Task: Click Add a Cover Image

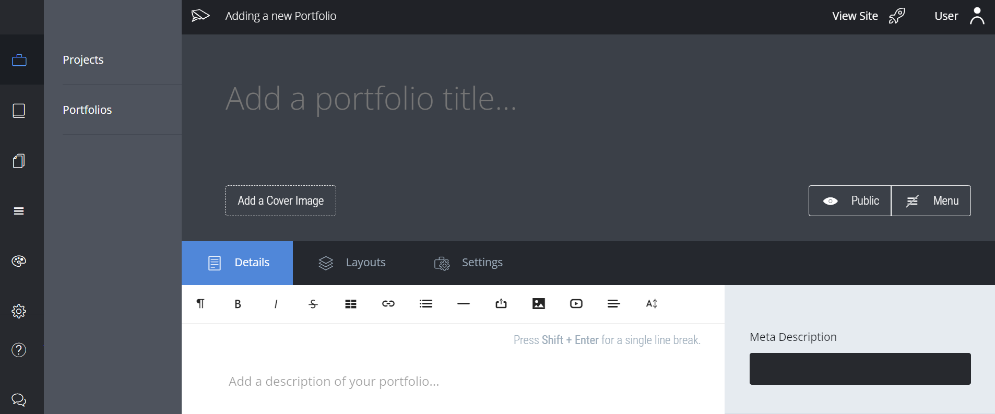Action: [x=280, y=200]
